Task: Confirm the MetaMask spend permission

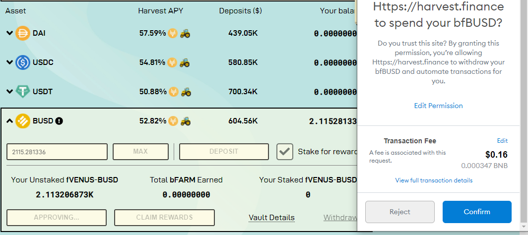Action: [x=477, y=212]
